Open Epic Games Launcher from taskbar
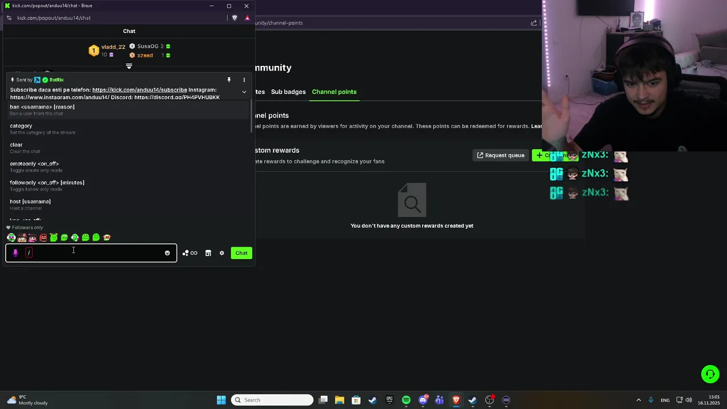727x409 pixels. click(x=389, y=400)
